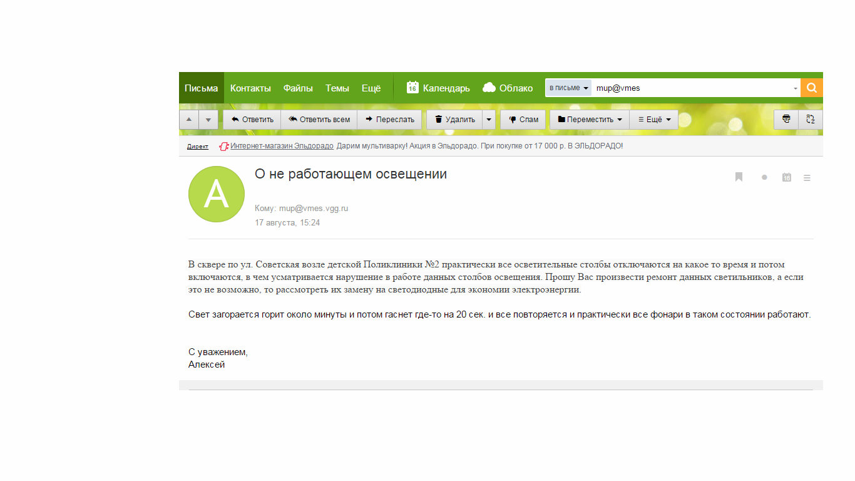Expand the Удалить dropdown arrow
Image resolution: width=855 pixels, height=481 pixels.
(x=489, y=120)
